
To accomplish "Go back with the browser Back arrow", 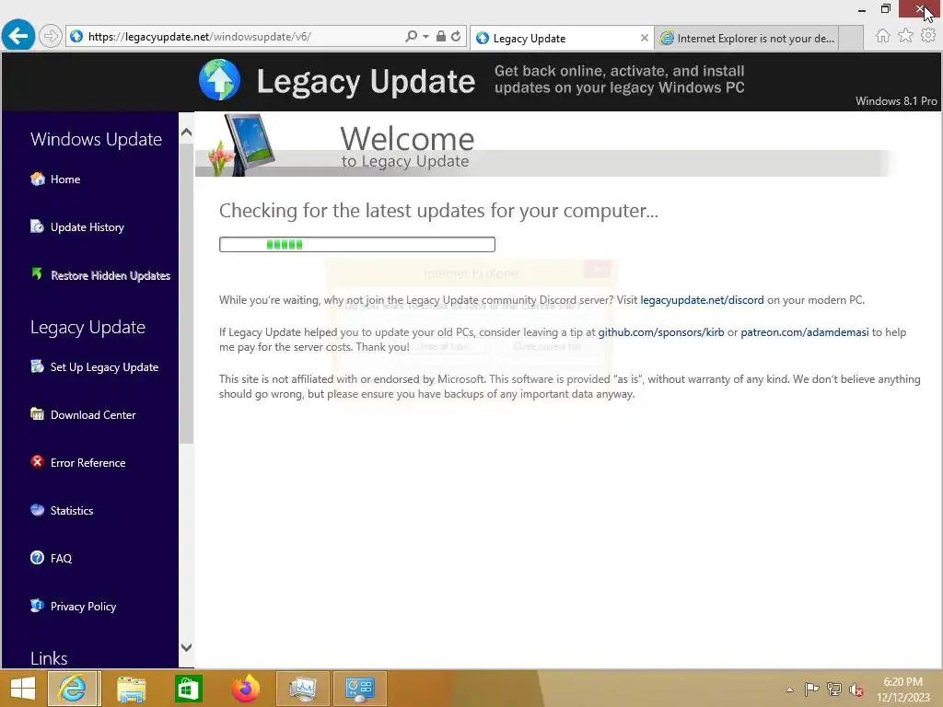I will click(18, 36).
